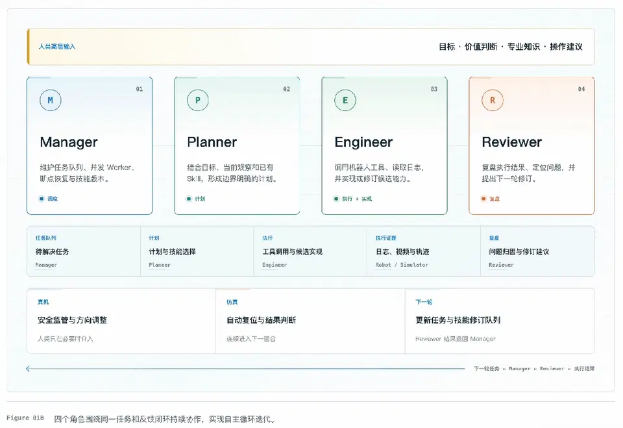Click the 执行证据 column header
The width and height of the screenshot is (623, 428).
pos(385,238)
